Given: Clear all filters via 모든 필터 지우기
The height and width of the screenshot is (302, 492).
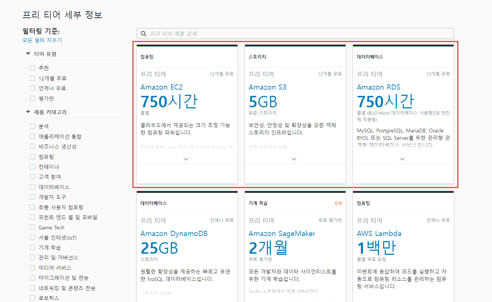Looking at the screenshot, I should [x=42, y=40].
